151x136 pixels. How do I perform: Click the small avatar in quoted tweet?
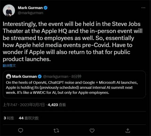pyautogui.click(x=9, y=77)
